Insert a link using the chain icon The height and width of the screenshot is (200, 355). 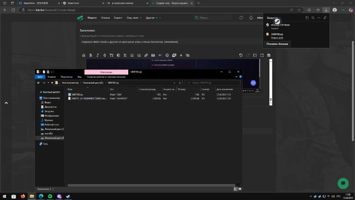pos(146,55)
